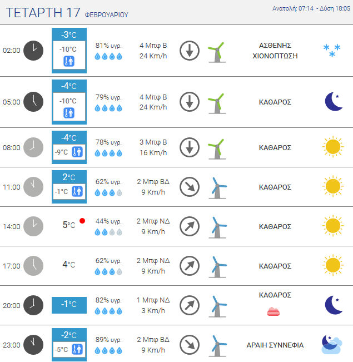Click the sun icon at 08:00
The width and height of the screenshot is (353, 362).
click(332, 147)
